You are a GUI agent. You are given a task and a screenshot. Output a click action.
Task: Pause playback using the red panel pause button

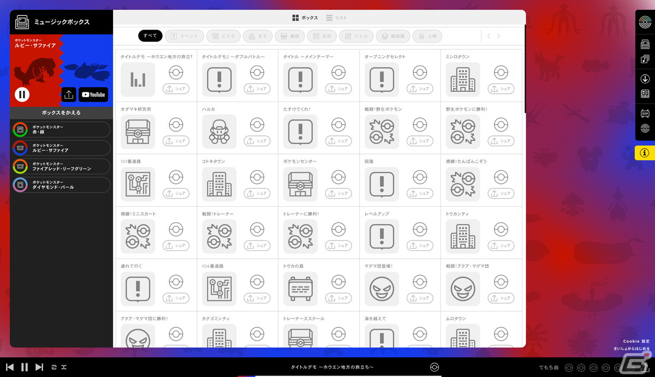point(22,94)
